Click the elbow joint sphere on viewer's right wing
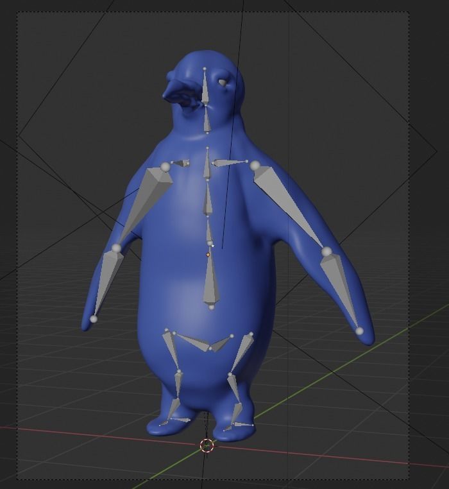The height and width of the screenshot is (489, 449). click(x=326, y=252)
